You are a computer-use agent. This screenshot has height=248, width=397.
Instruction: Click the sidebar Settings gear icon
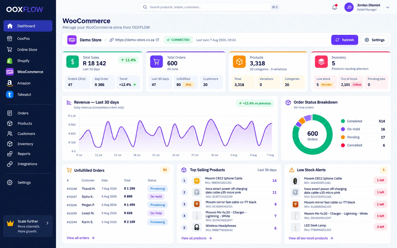[x=10, y=182]
